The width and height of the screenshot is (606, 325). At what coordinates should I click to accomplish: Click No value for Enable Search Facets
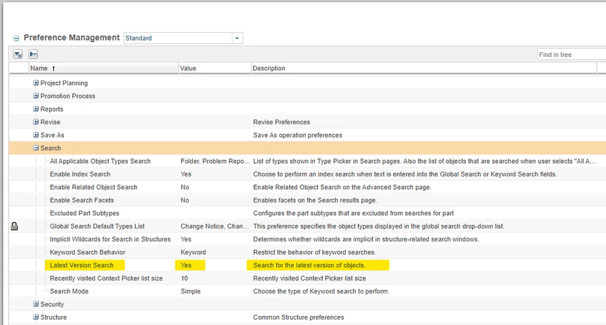click(x=185, y=200)
